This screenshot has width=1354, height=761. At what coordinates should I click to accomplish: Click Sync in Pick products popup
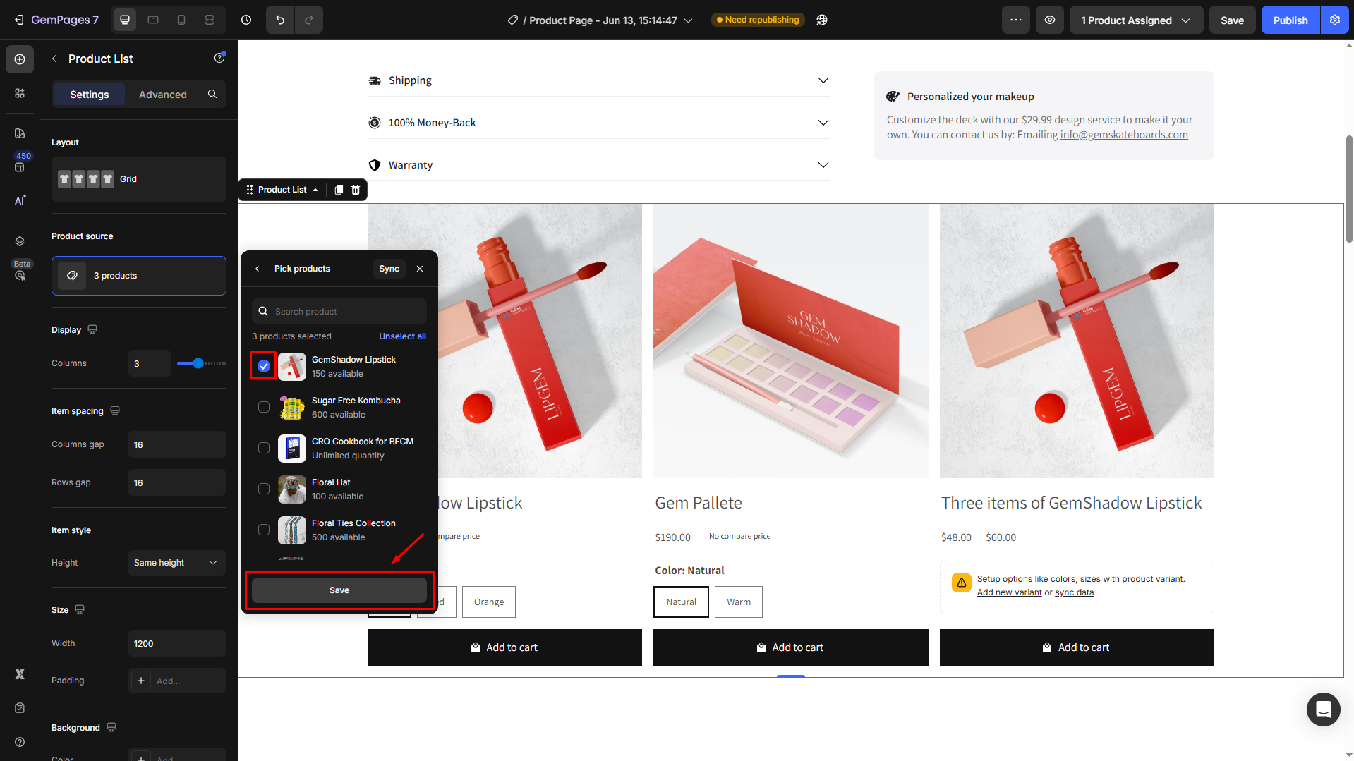coord(389,269)
